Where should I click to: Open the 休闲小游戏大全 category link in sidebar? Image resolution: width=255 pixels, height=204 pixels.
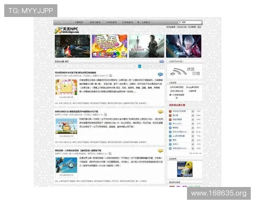coord(177,91)
